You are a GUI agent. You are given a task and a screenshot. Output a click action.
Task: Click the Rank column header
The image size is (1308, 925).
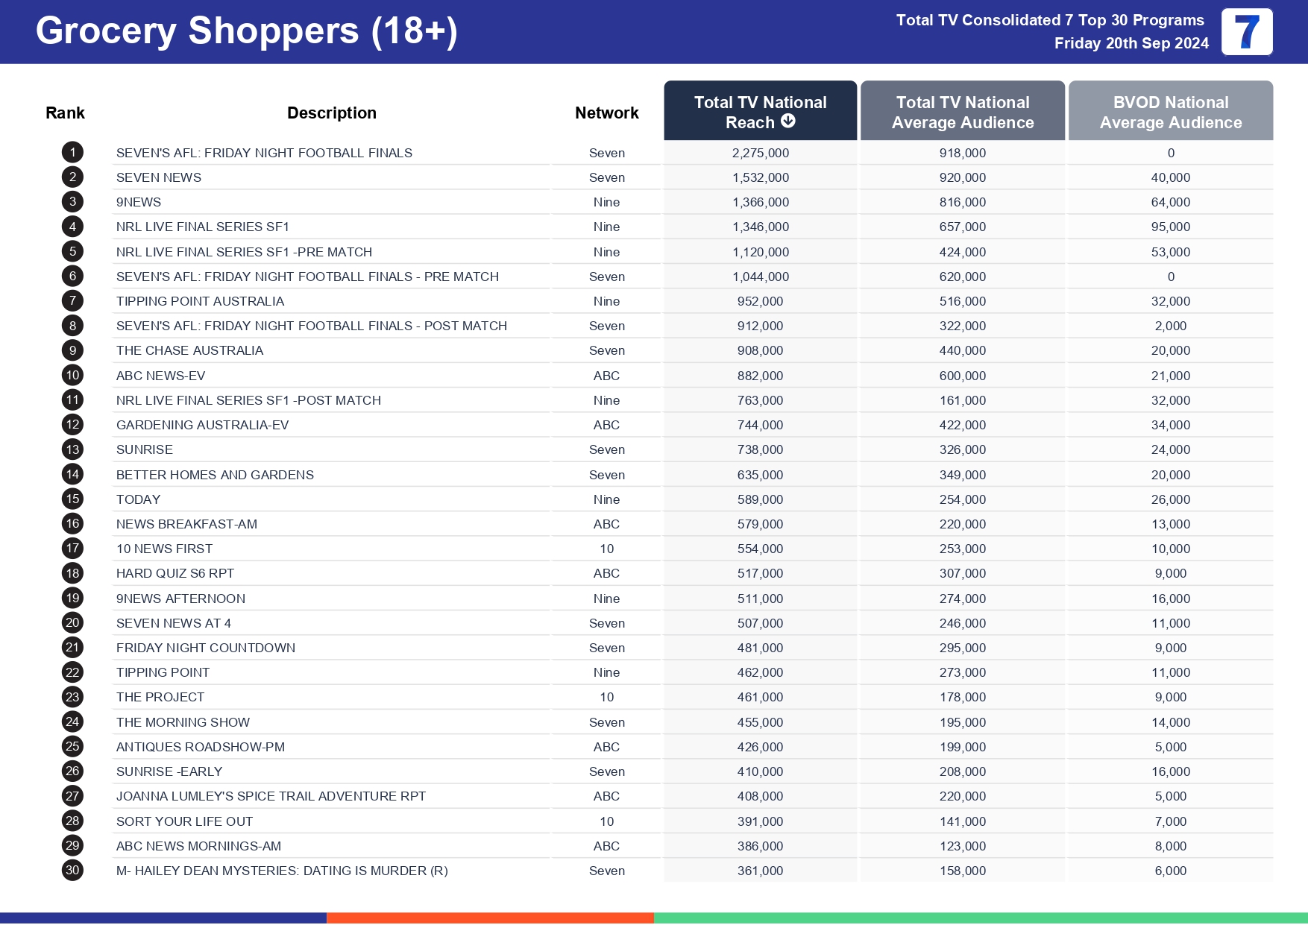[65, 113]
